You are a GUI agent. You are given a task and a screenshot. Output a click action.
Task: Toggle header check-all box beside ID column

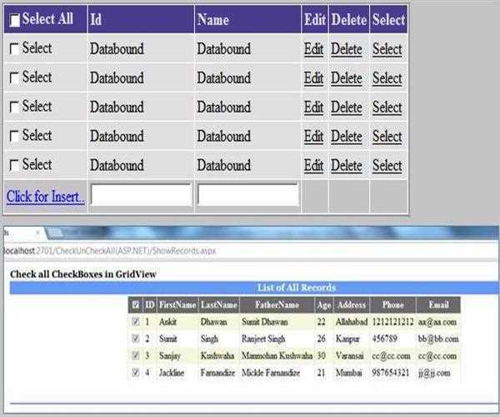point(136,305)
